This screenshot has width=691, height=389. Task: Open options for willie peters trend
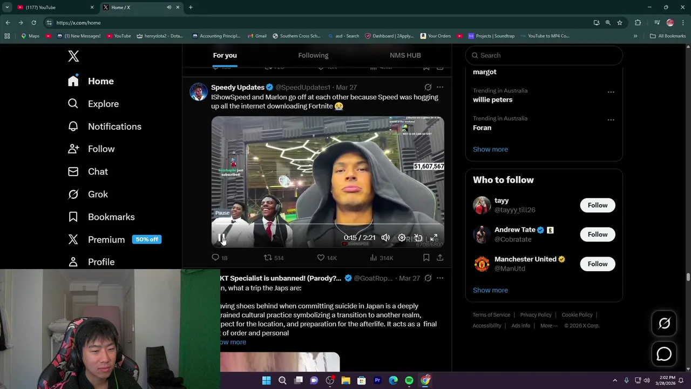(x=611, y=92)
